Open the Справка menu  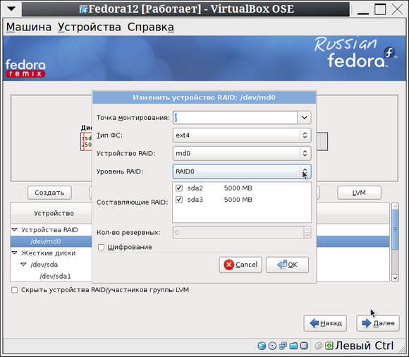150,27
